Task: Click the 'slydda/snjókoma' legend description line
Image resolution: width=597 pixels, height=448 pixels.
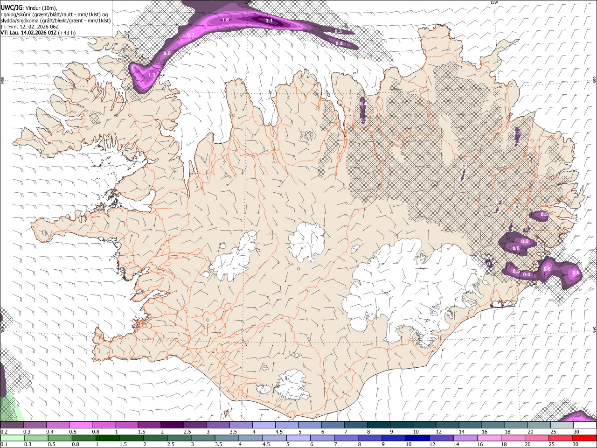Action: click(56, 21)
